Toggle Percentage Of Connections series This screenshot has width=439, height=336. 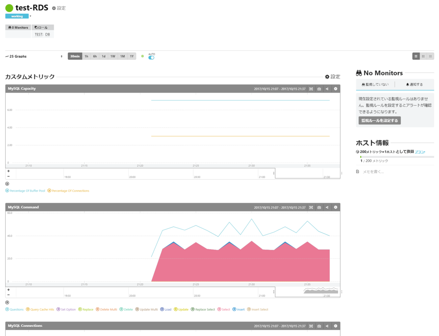click(68, 191)
